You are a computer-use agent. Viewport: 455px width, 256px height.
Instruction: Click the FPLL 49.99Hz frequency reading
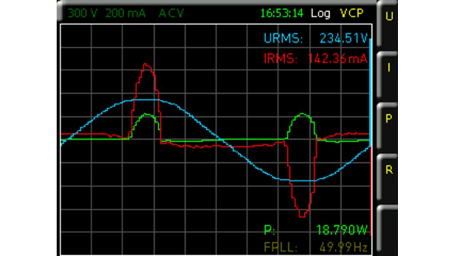343,247
